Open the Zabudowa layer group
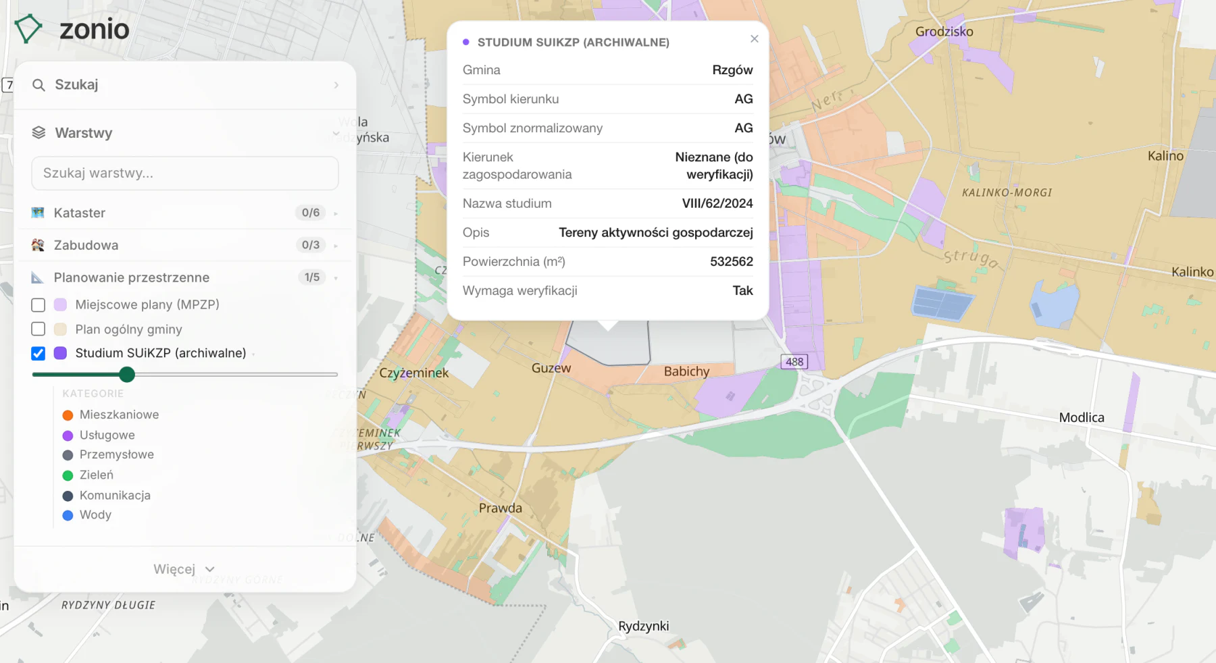Image resolution: width=1216 pixels, height=663 pixels. [x=185, y=245]
